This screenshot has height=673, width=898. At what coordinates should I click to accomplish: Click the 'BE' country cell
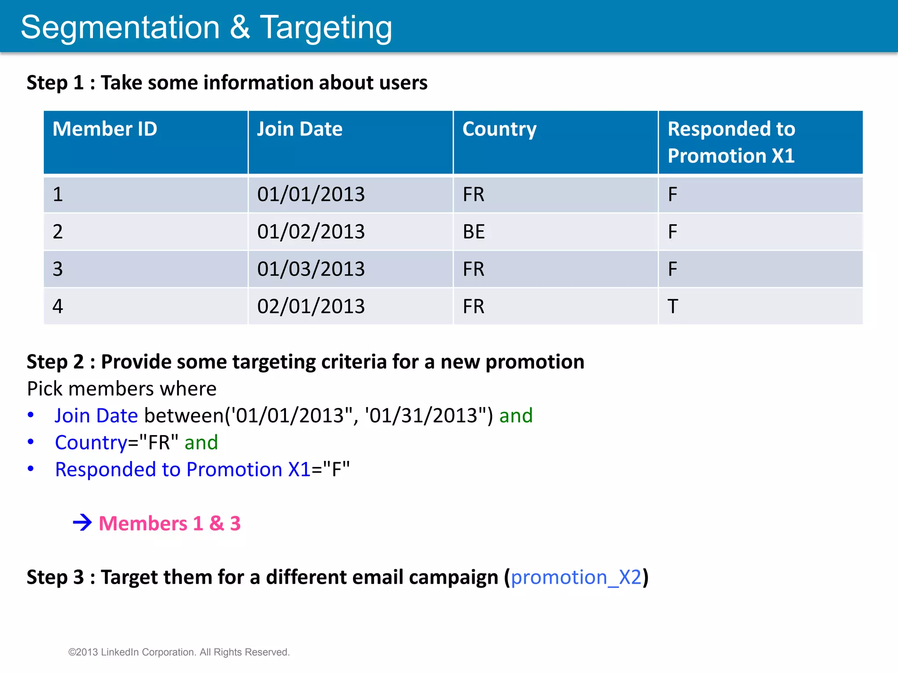click(x=556, y=231)
